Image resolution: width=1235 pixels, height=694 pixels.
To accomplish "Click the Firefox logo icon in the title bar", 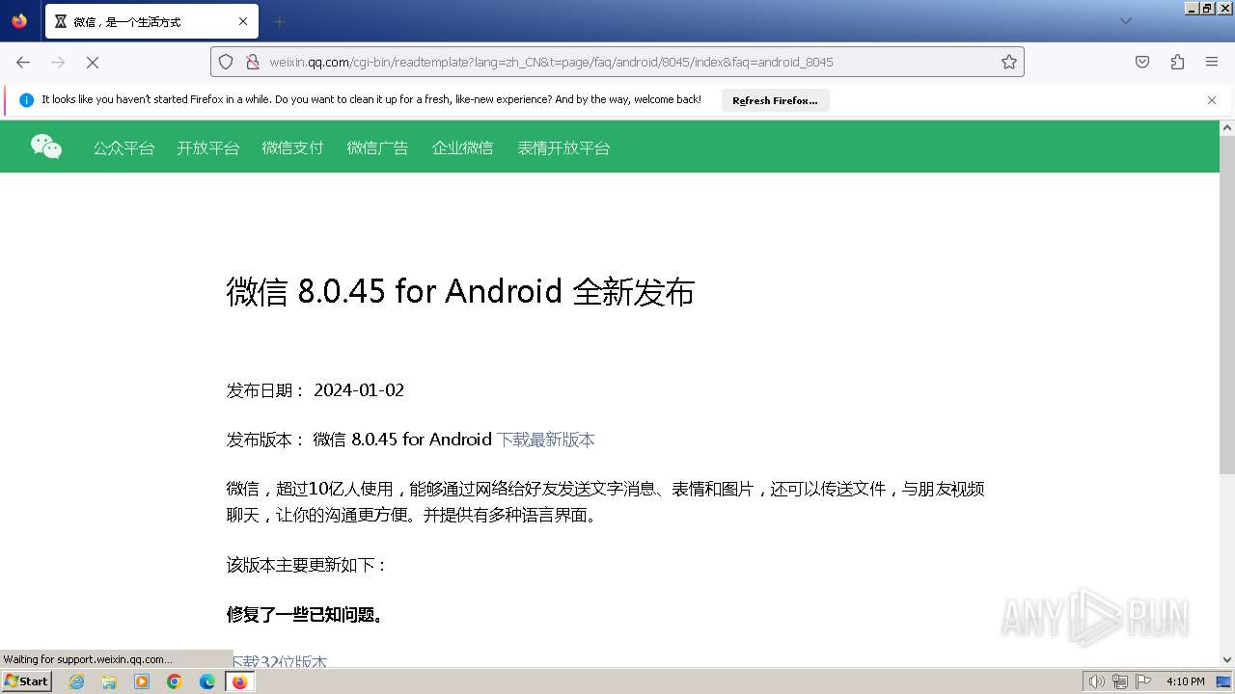I will [19, 20].
